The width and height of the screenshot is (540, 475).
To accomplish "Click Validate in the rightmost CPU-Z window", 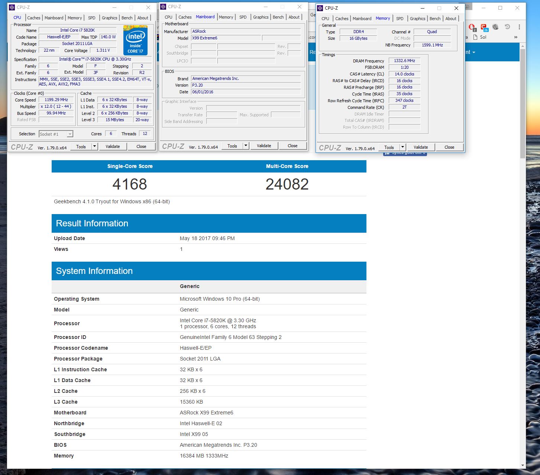I will (421, 147).
